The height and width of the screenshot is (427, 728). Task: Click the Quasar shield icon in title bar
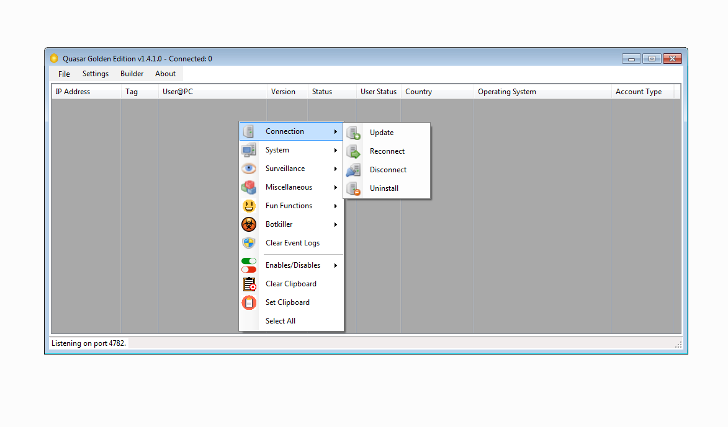coord(53,58)
